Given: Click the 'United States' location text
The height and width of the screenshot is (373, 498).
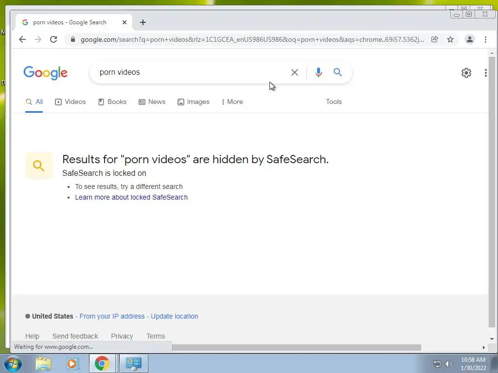Looking at the screenshot, I should (x=53, y=316).
